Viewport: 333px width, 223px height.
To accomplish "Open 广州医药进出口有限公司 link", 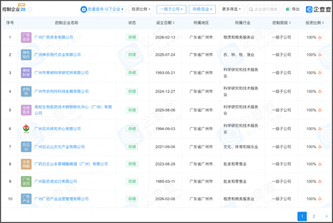I will click(x=56, y=182).
